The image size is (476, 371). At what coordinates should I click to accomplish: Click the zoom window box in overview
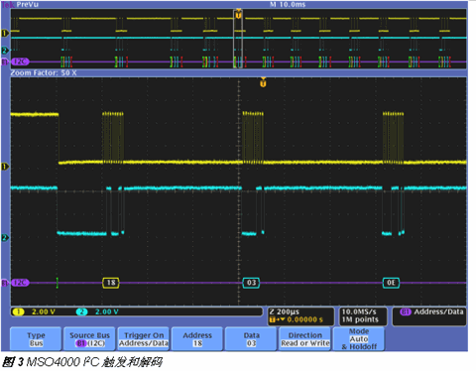pyautogui.click(x=238, y=39)
